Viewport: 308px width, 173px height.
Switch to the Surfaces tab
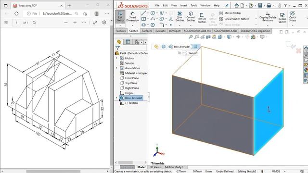pos(147,31)
